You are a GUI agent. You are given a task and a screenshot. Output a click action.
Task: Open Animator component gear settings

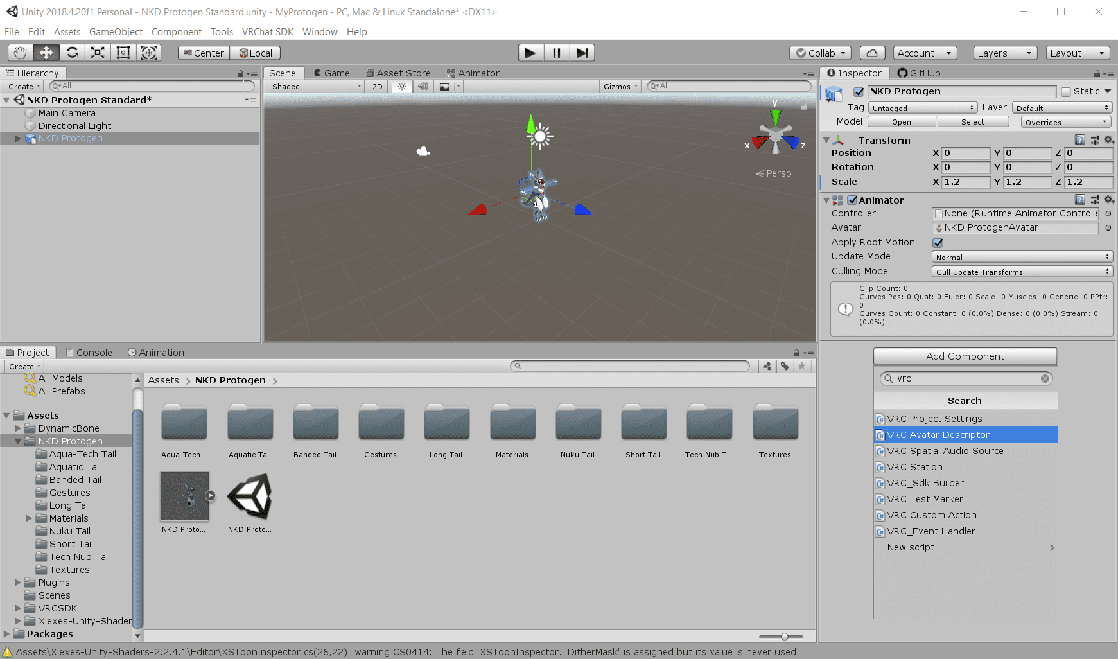(1108, 200)
